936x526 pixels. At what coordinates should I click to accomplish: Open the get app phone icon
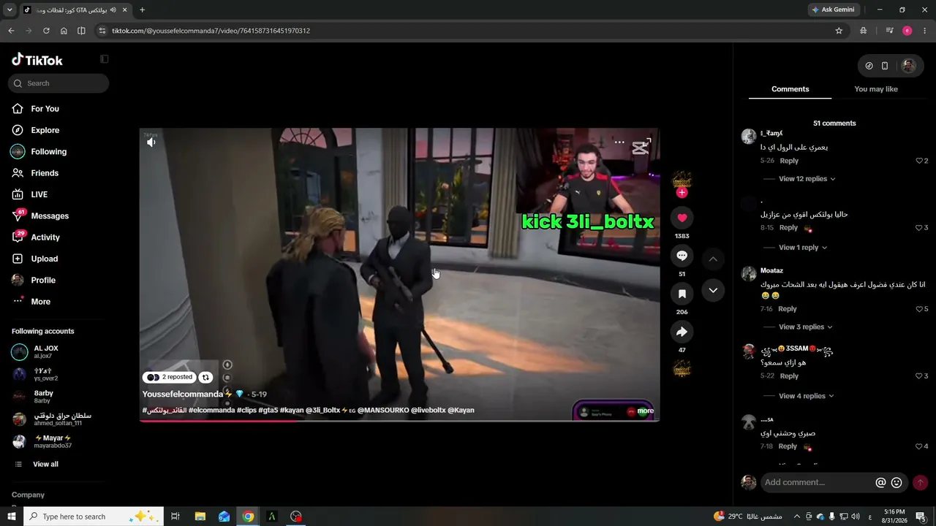(x=885, y=66)
